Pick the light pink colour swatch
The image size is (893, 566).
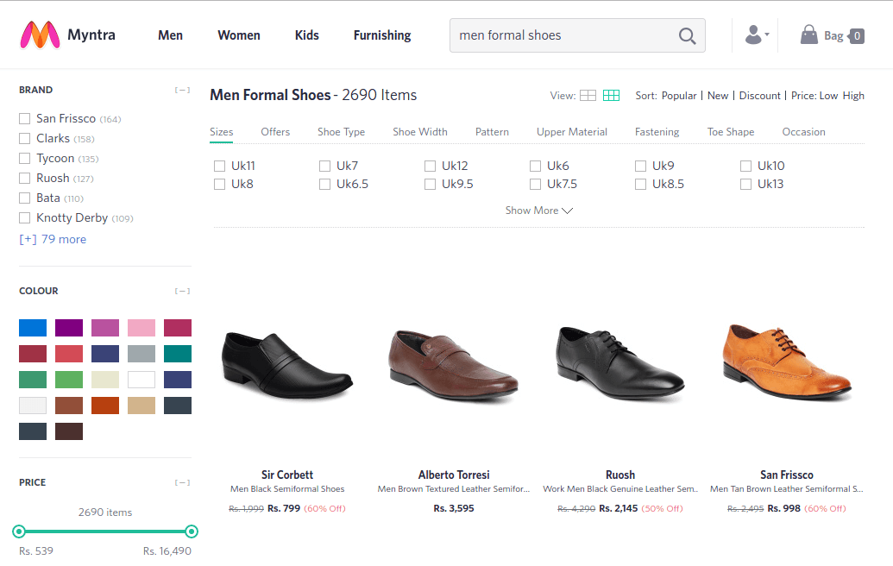click(141, 328)
